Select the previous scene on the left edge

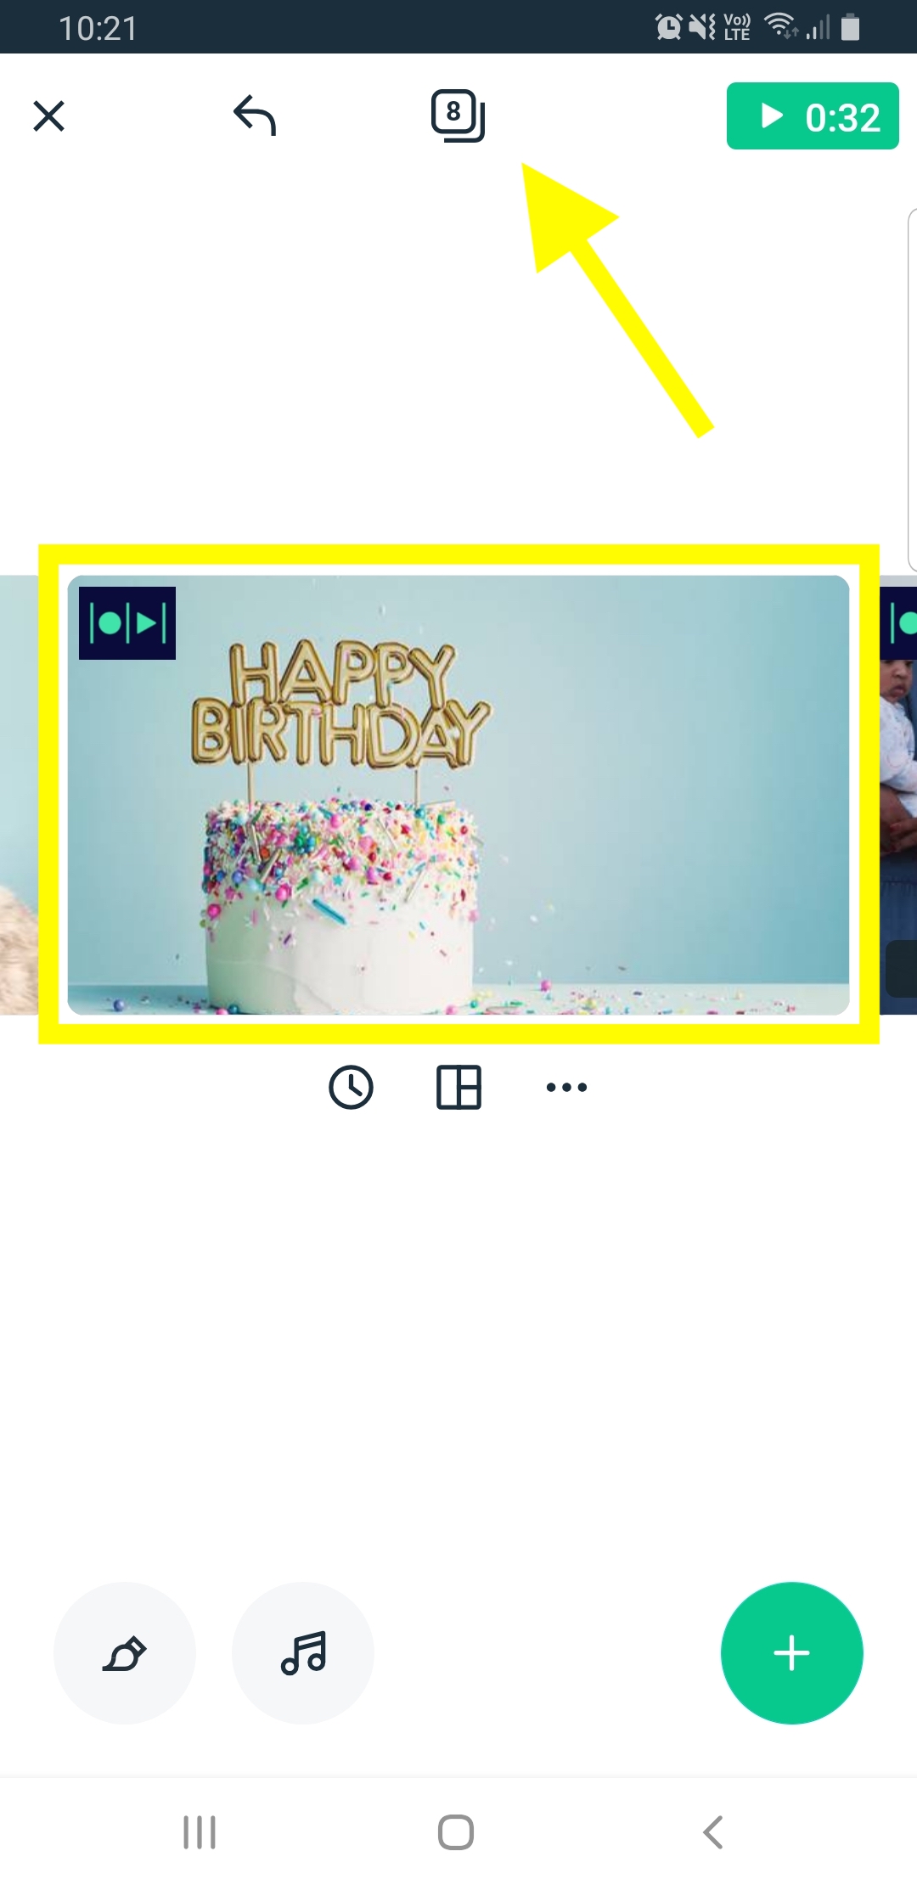click(19, 795)
